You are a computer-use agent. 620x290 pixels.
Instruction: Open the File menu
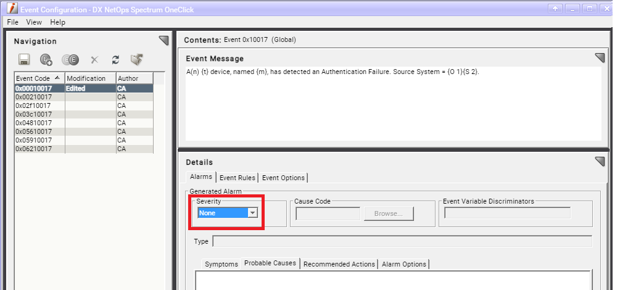13,22
